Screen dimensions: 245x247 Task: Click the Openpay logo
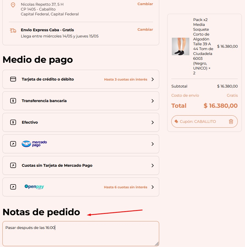pyautogui.click(x=34, y=187)
